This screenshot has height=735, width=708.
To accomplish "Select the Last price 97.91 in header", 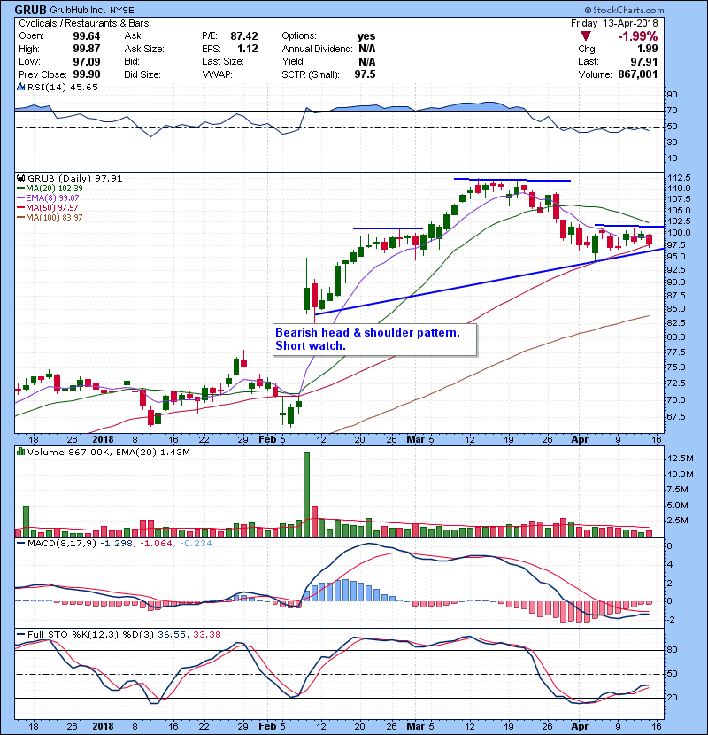I will tap(644, 61).
